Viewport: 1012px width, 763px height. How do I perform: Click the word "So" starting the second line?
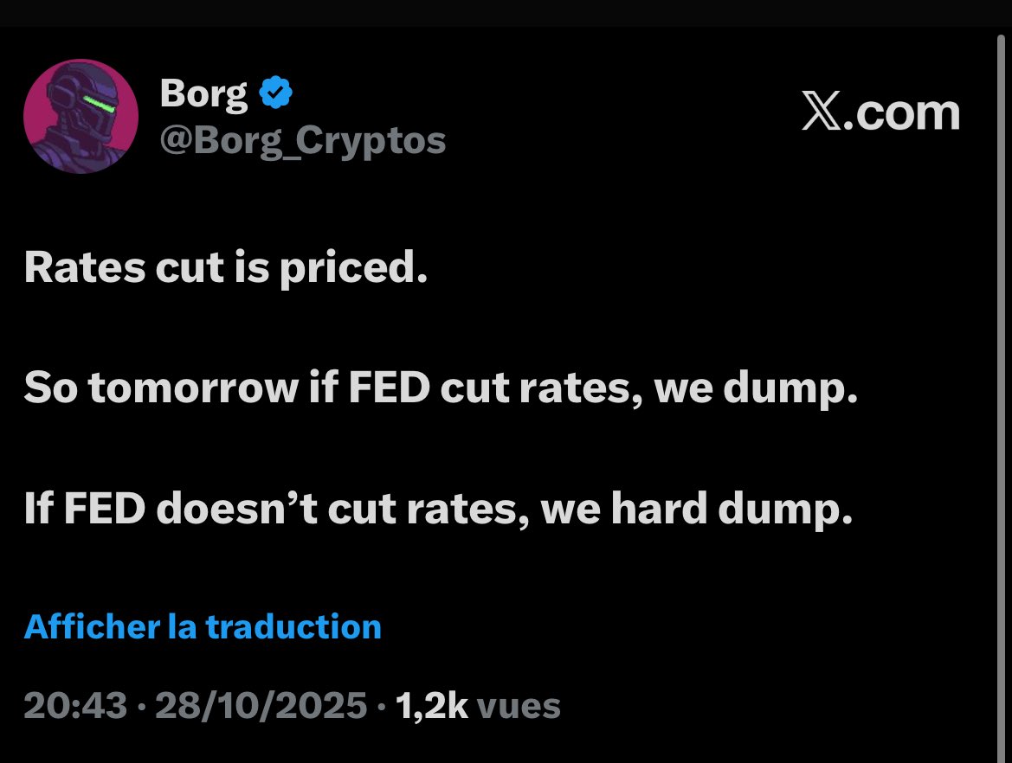(x=49, y=390)
